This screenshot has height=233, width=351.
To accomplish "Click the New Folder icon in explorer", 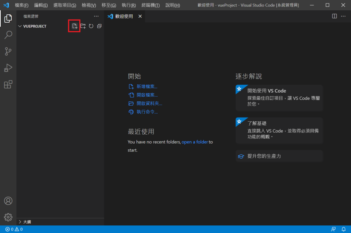I will pyautogui.click(x=83, y=26).
